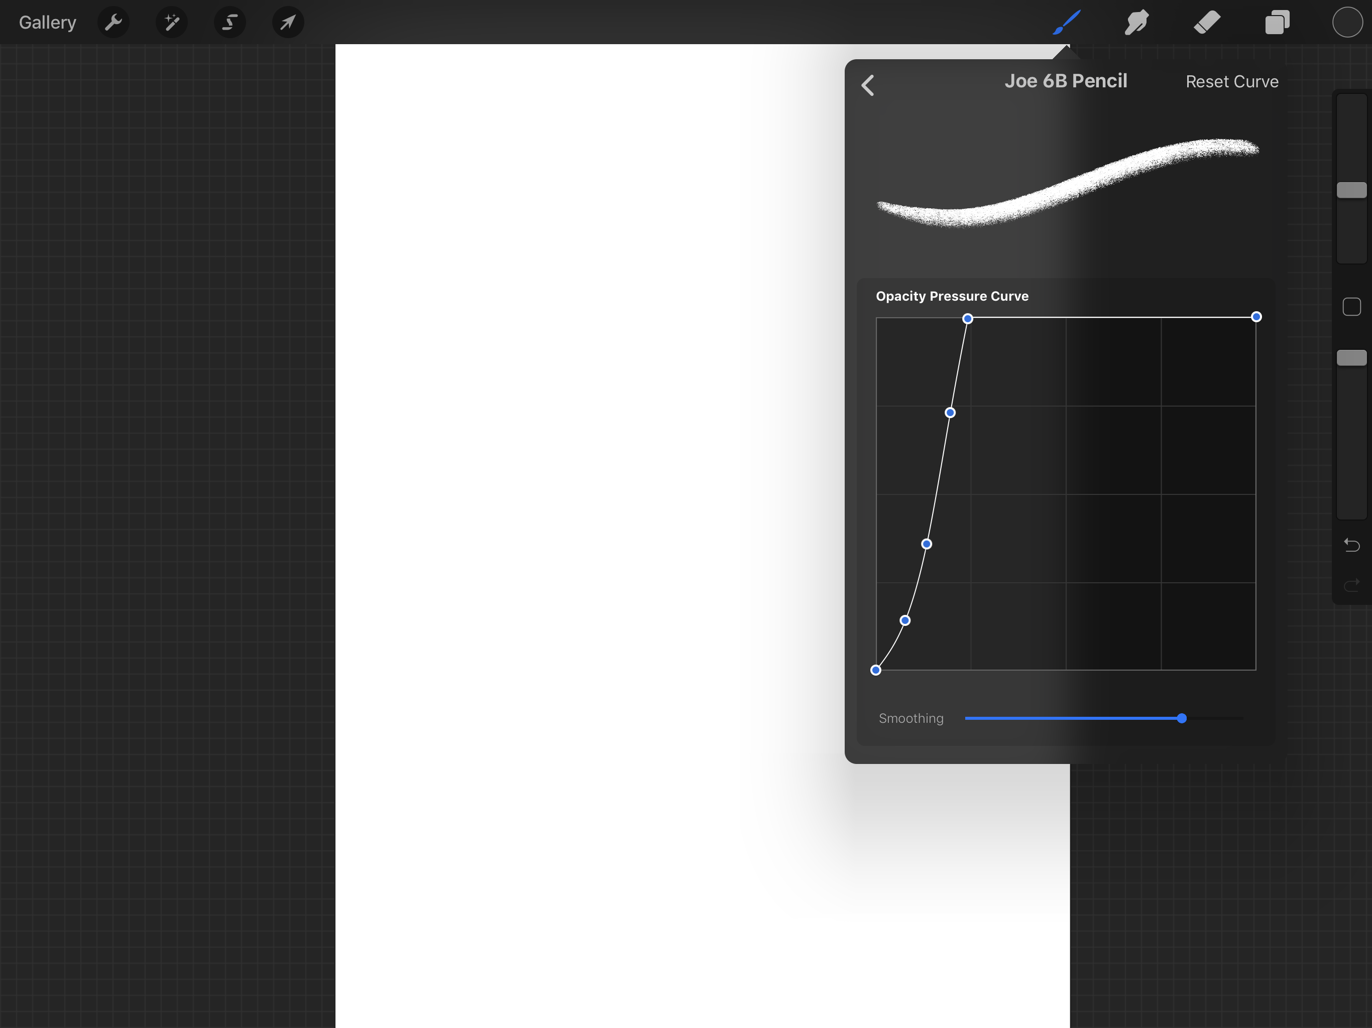Click Reset Curve
This screenshot has width=1372, height=1028.
click(1232, 82)
